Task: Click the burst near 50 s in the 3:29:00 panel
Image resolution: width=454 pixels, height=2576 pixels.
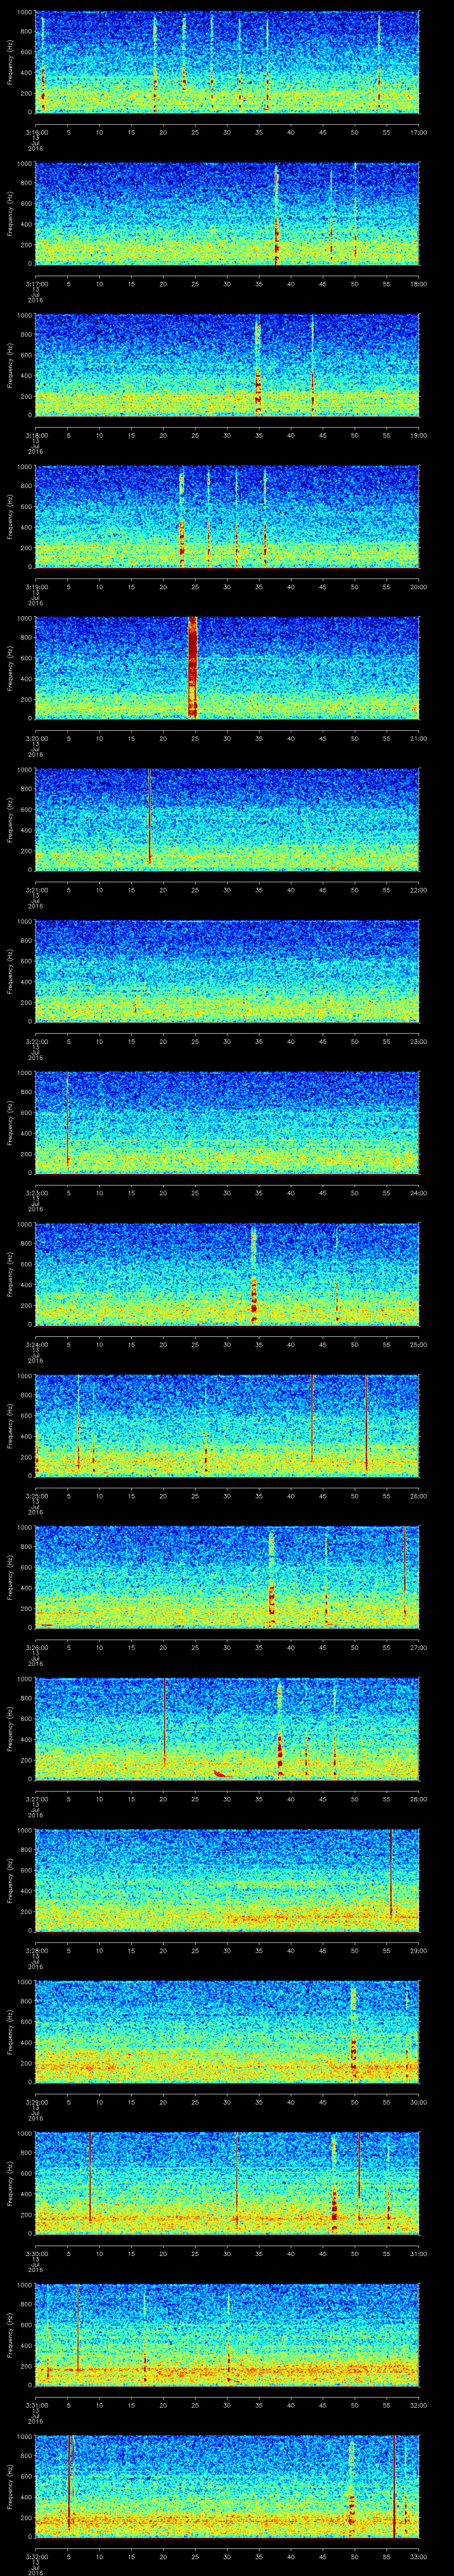Action: coord(353,2033)
